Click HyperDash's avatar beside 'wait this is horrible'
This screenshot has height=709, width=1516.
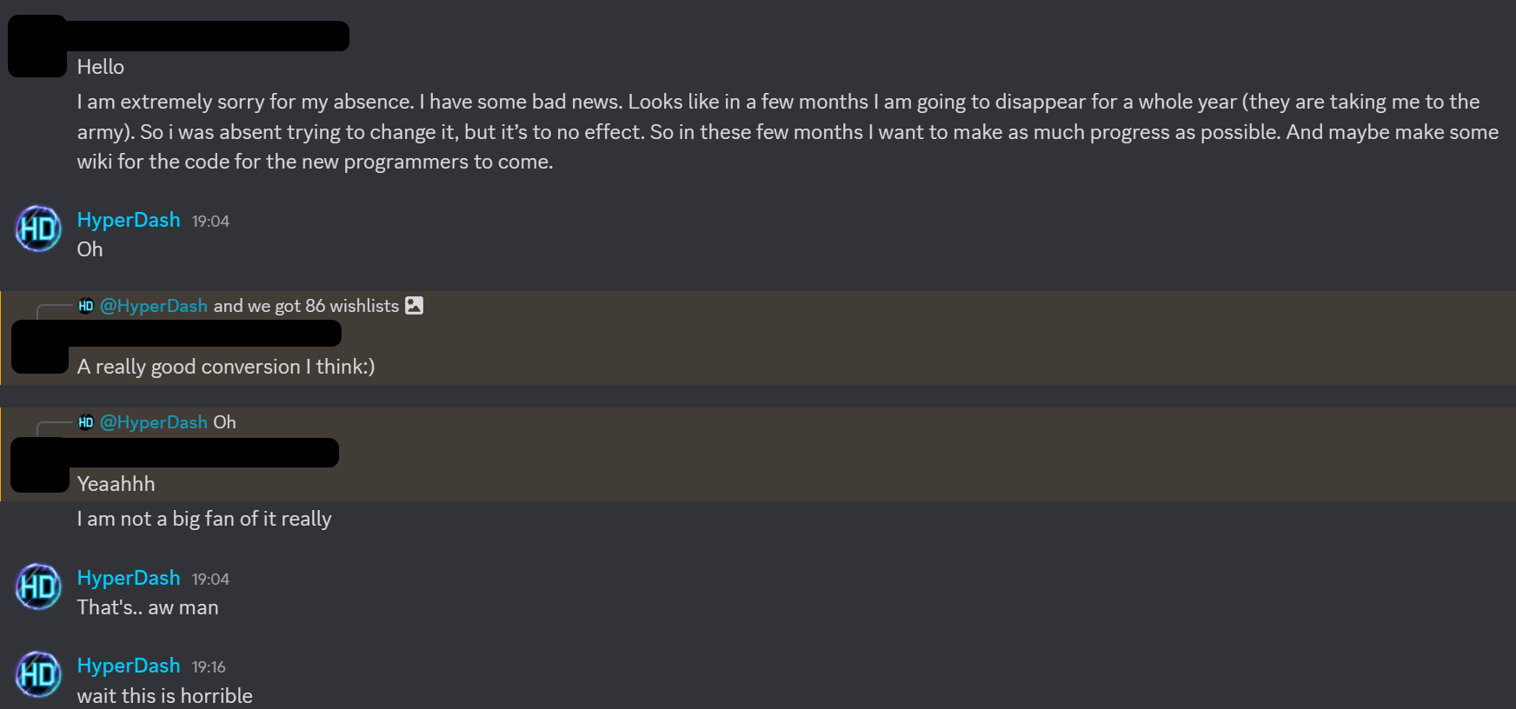37,674
